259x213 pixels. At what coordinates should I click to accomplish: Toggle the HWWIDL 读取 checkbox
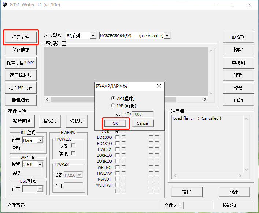coord(73,153)
